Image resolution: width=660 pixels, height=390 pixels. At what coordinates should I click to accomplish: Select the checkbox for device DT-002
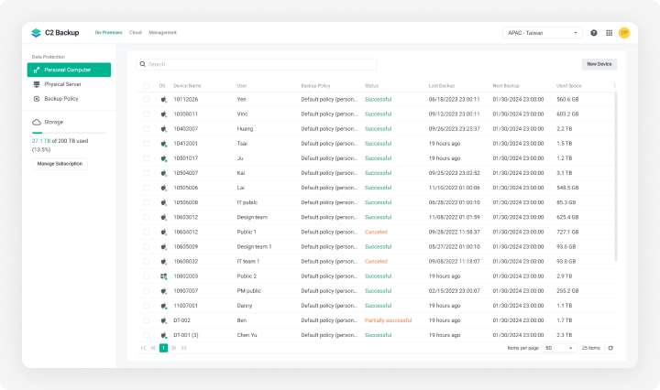[x=145, y=320]
